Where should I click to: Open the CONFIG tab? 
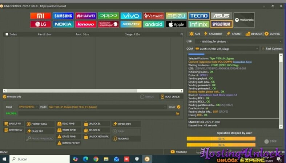(272, 34)
